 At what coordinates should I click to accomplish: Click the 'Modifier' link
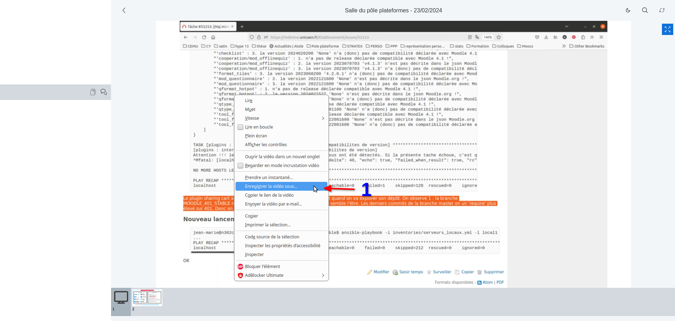[381, 272]
